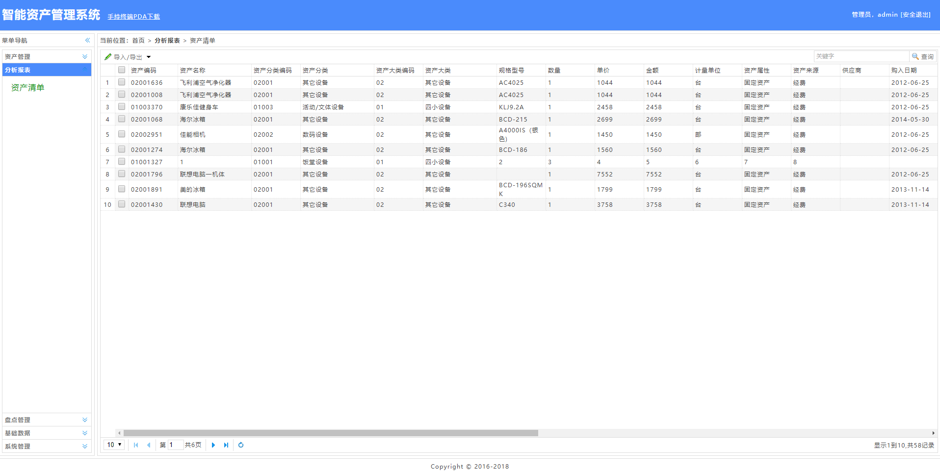This screenshot has height=473, width=940.
Task: Check row for asset 02001068
Action: pyautogui.click(x=122, y=119)
